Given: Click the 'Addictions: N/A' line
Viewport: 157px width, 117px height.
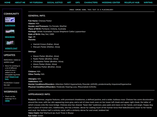Looking at the screenshot, I should pos(35,81).
